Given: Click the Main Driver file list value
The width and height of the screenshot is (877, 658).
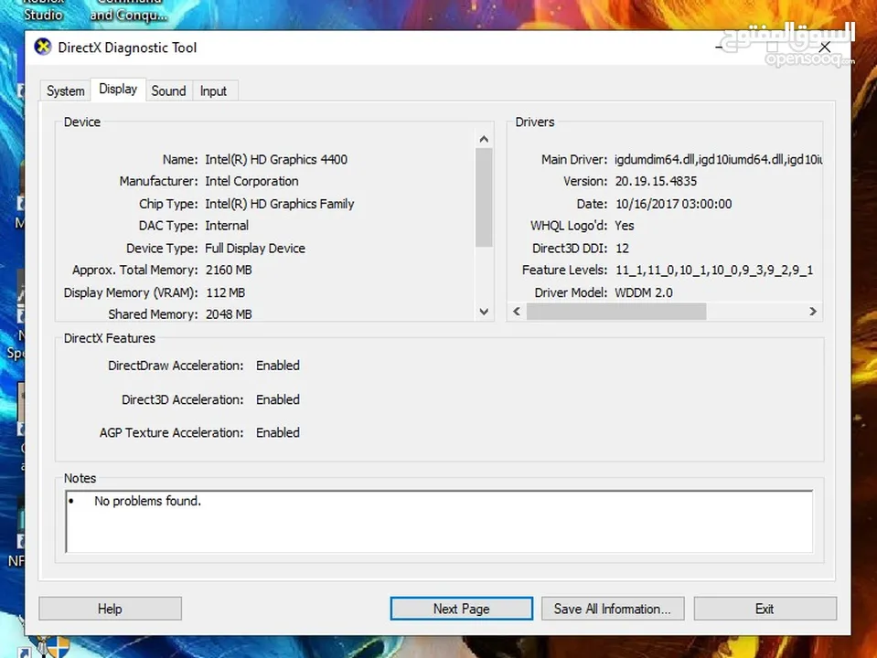Looking at the screenshot, I should pos(718,159).
